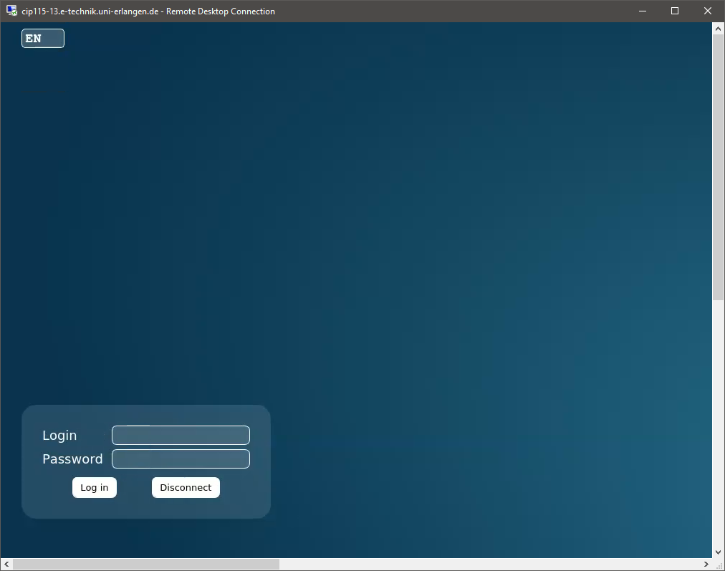Click the horizontal scrollbar right arrow
The image size is (725, 571).
click(706, 565)
